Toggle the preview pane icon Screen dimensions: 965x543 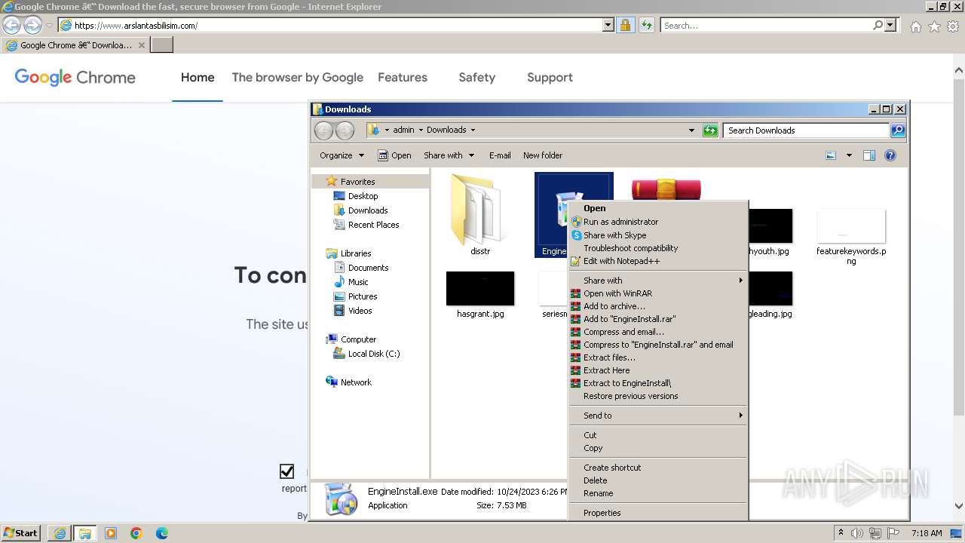(x=868, y=155)
